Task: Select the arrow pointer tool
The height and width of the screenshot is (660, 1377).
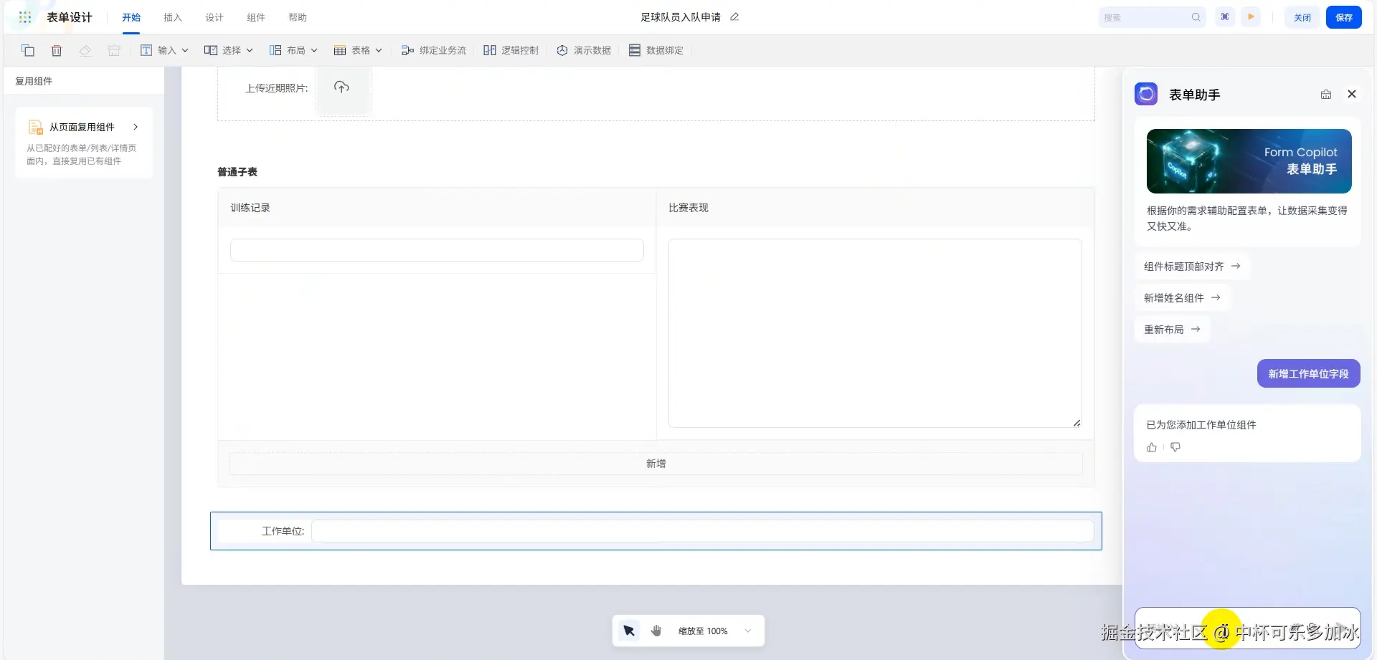Action: coord(629,631)
